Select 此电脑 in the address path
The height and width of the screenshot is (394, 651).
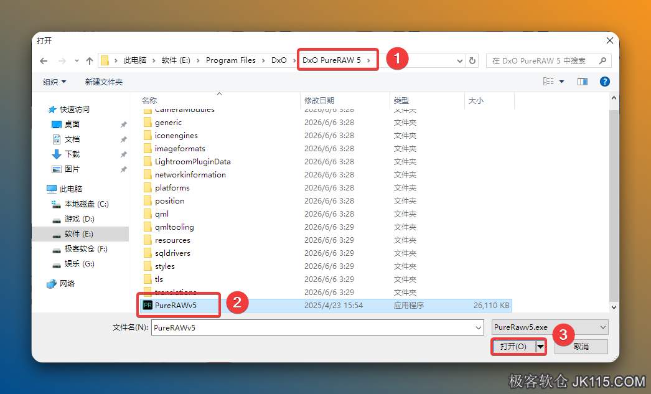pyautogui.click(x=135, y=60)
